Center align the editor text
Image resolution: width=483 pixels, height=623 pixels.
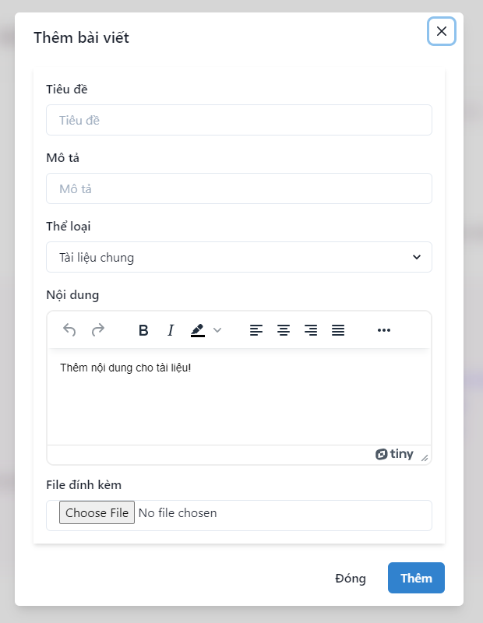tap(284, 330)
